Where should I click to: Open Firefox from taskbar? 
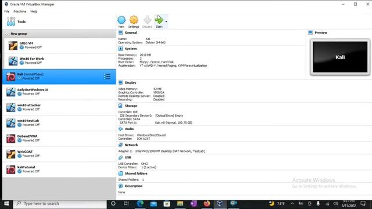click(207, 204)
